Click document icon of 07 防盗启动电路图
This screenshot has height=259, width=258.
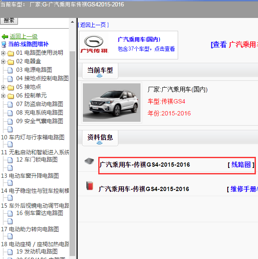[x=10, y=105]
